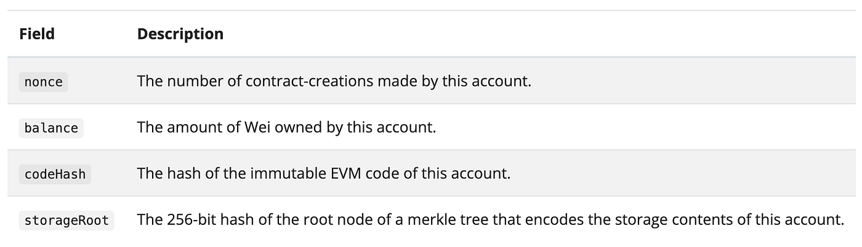Click the storageRoot merkle tree description
The height and width of the screenshot is (247, 862).
click(x=489, y=219)
